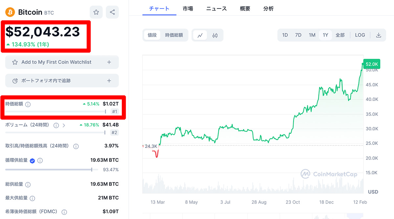Switch to candlestick chart view
This screenshot has width=394, height=219.
[215, 35]
